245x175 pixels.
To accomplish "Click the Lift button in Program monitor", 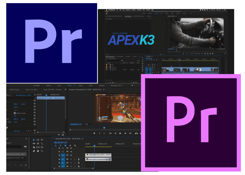I will (x=136, y=133).
